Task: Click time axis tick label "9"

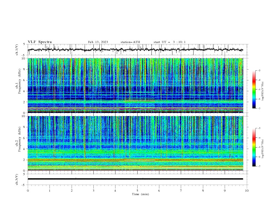Action: (225, 191)
